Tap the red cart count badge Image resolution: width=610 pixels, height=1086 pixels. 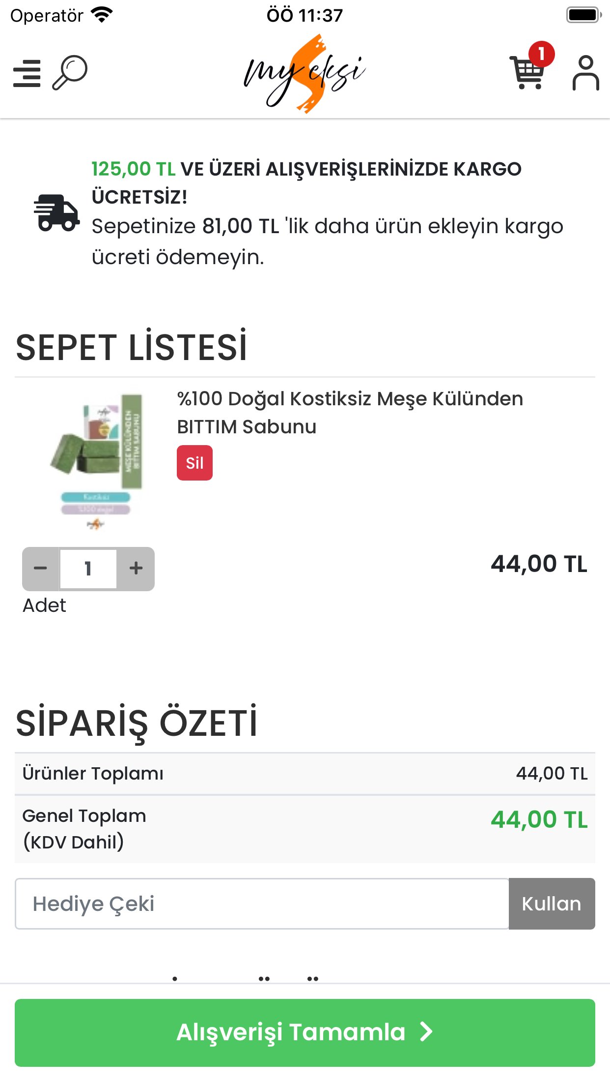tap(541, 54)
